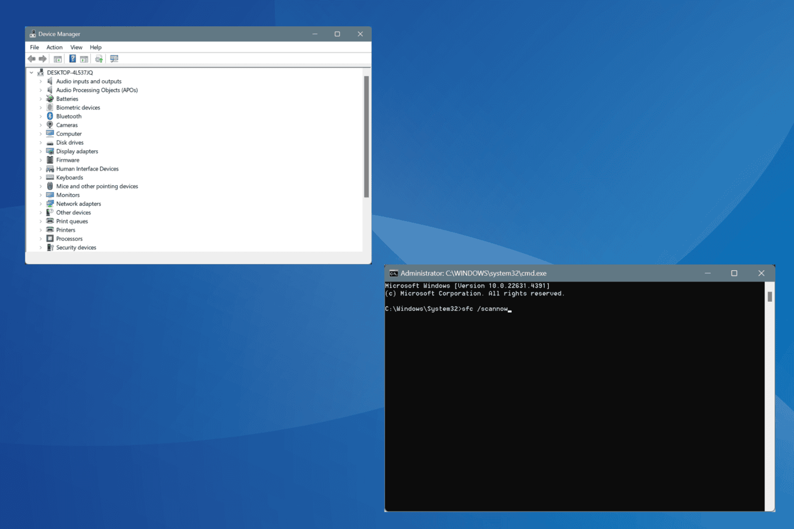Expand Audio Processing Objects (APOs) chevron

(x=41, y=90)
